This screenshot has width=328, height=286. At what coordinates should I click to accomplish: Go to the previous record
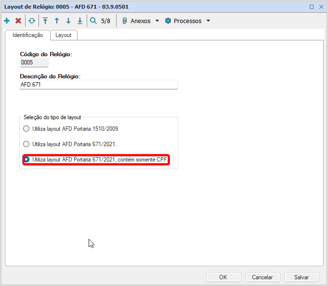57,21
